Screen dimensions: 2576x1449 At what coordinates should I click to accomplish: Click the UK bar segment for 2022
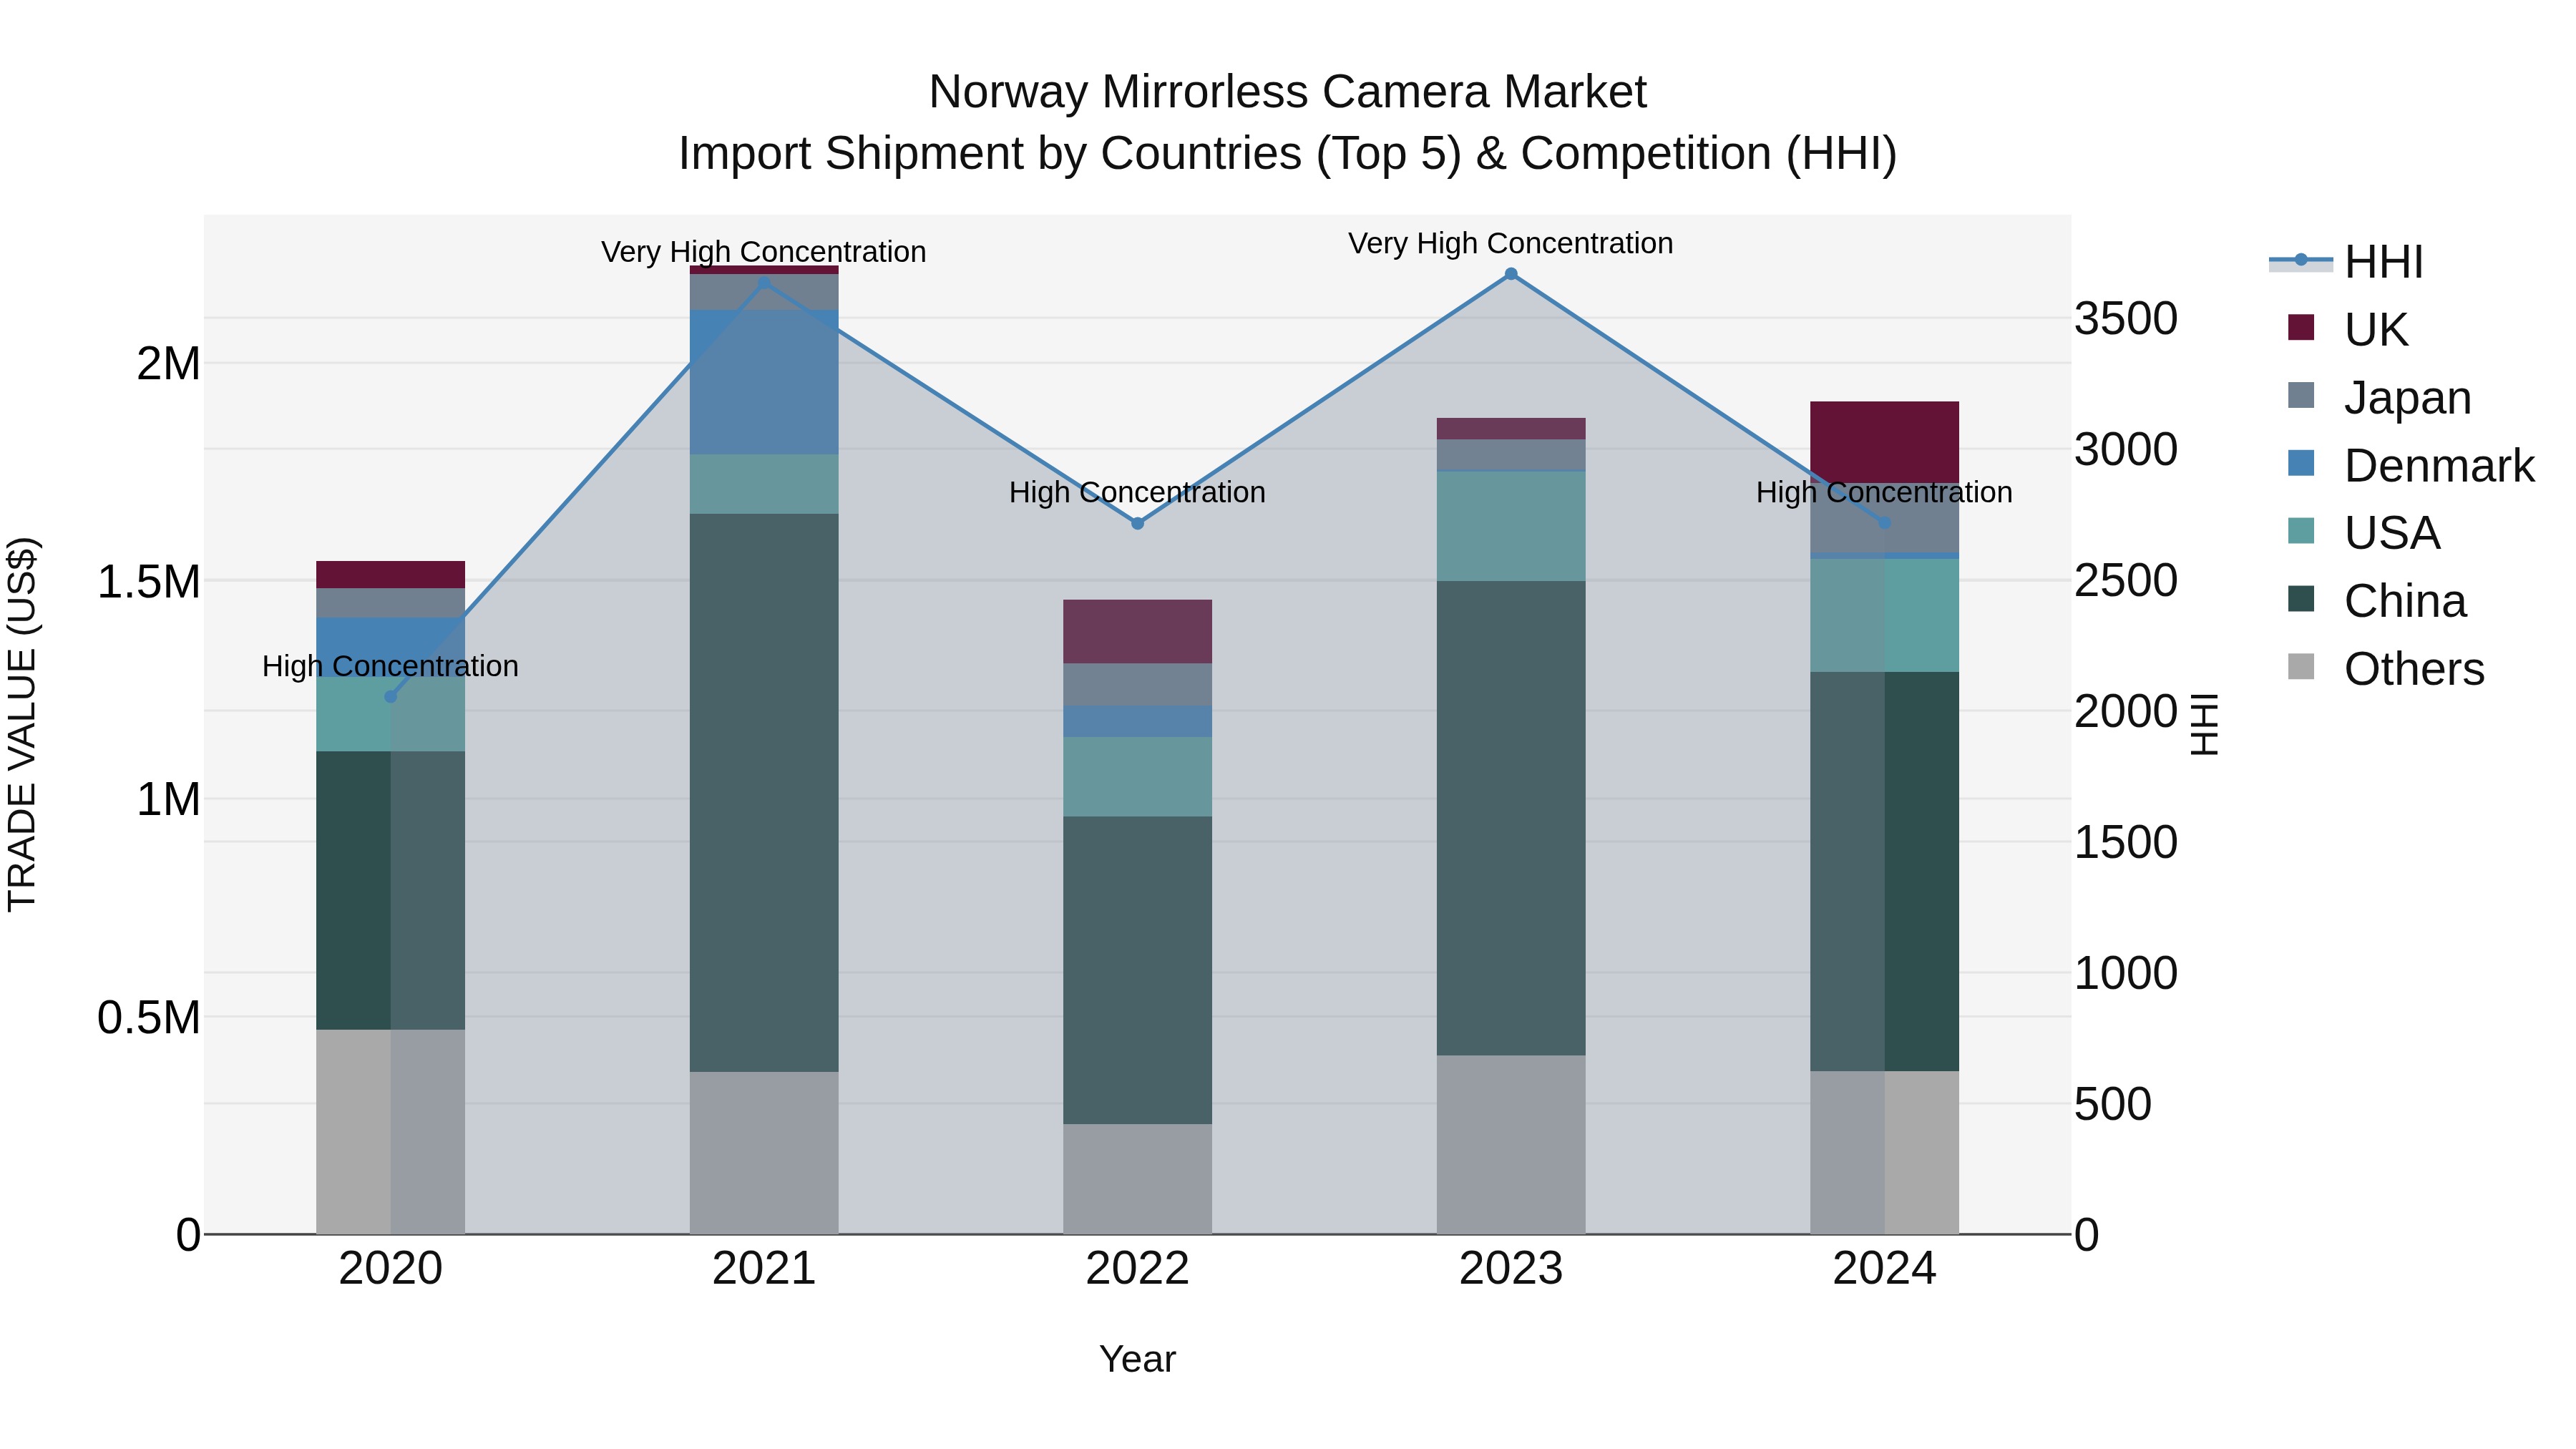(x=1137, y=632)
